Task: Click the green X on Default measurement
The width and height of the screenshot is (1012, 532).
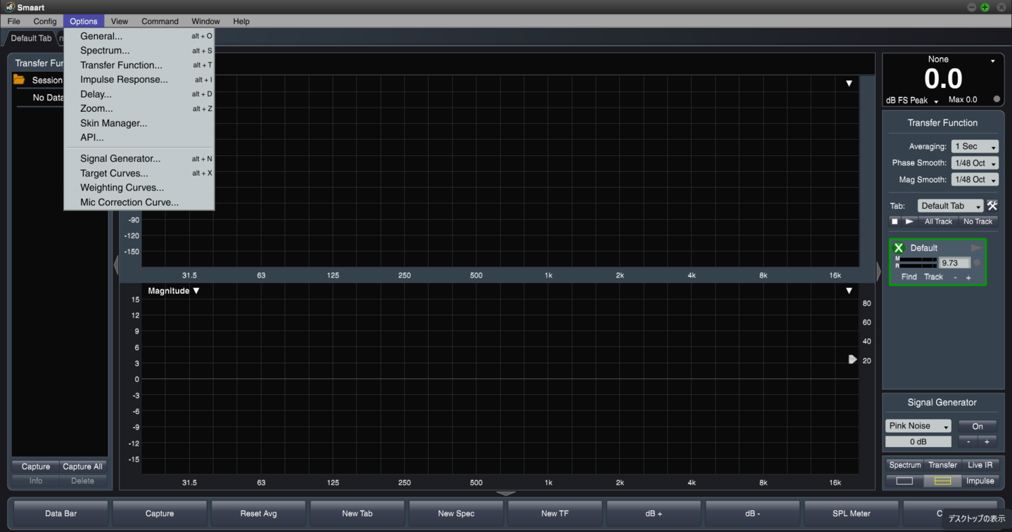Action: click(x=898, y=248)
